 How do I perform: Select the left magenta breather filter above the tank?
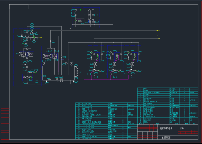pyautogui.click(x=44, y=64)
